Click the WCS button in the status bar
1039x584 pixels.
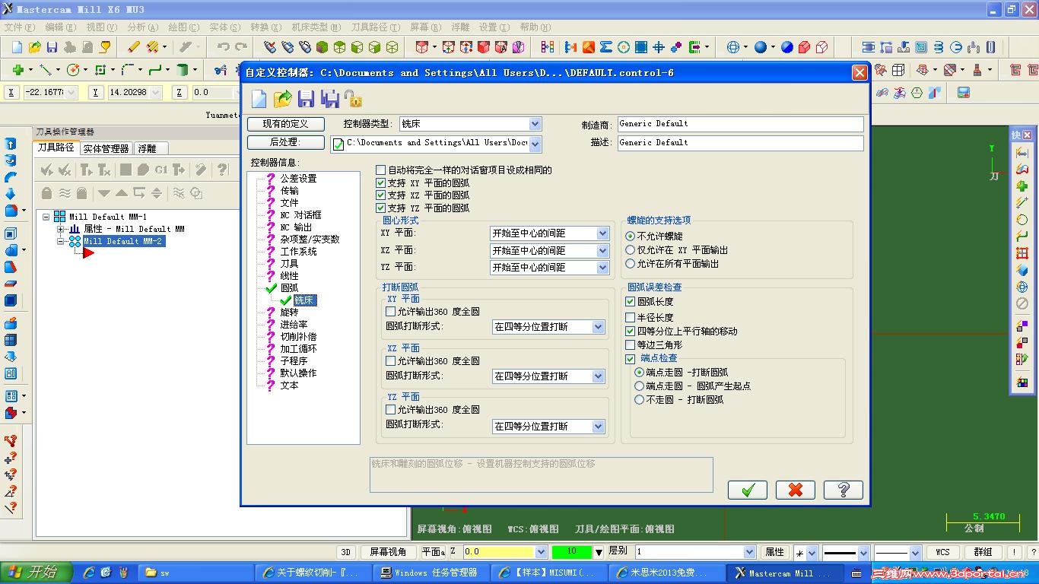(942, 552)
